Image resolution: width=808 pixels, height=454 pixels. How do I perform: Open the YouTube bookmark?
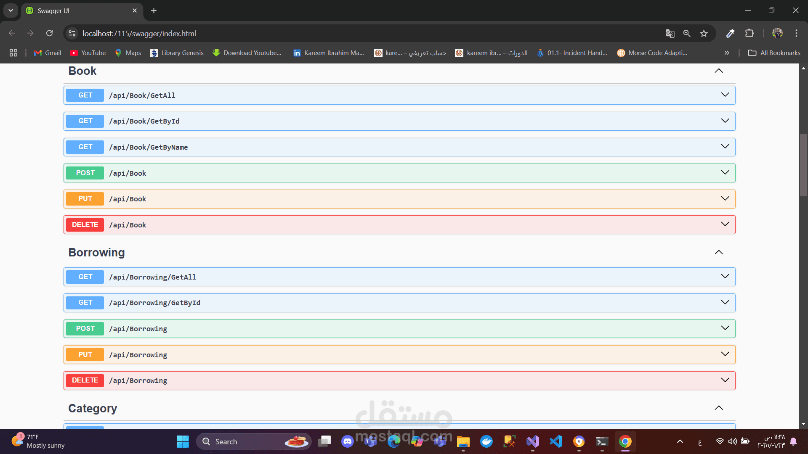[x=88, y=53]
